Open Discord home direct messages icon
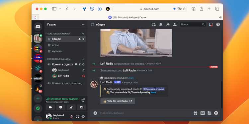 38,26
